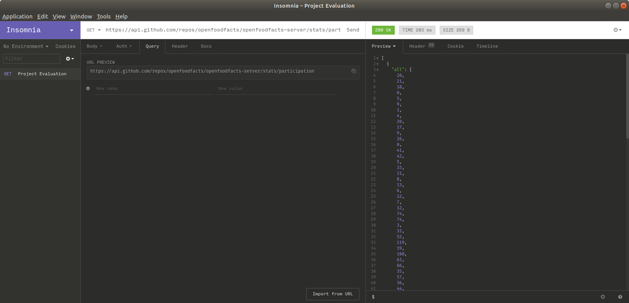The width and height of the screenshot is (629, 303).
Task: Click the response pane scrollbar
Action: pos(627,96)
